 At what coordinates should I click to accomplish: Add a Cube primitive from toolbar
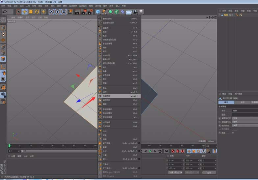98,12
